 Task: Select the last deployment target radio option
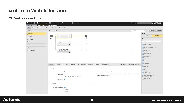[x=64, y=91]
